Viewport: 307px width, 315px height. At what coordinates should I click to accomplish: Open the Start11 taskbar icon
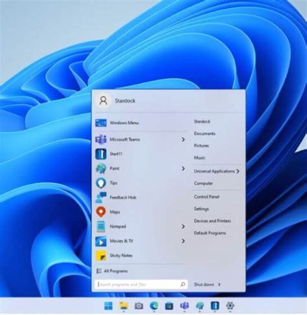point(215,305)
